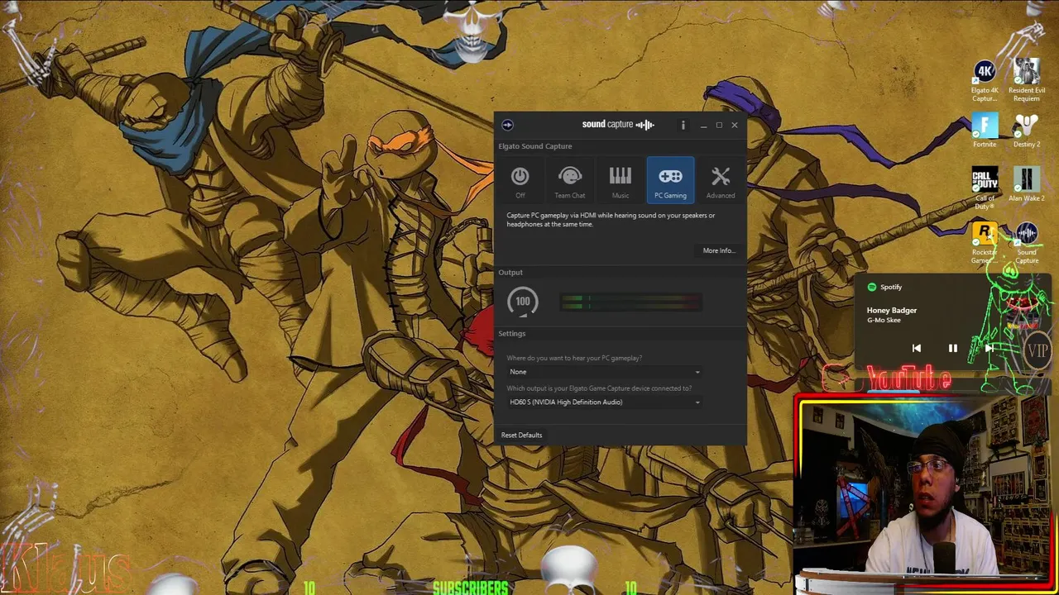
Task: Open More Info about PC Gaming mode
Action: coord(718,250)
